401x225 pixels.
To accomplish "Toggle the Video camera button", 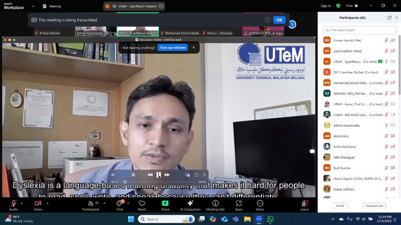I will [x=38, y=204].
